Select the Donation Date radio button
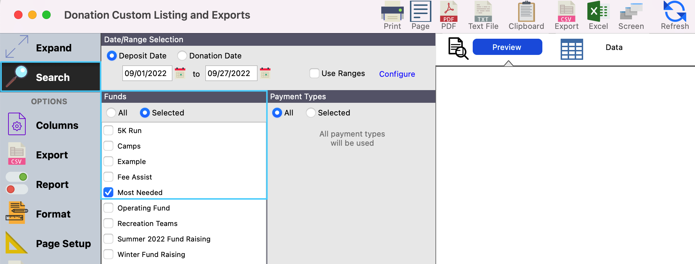The height and width of the screenshot is (264, 695). [182, 56]
